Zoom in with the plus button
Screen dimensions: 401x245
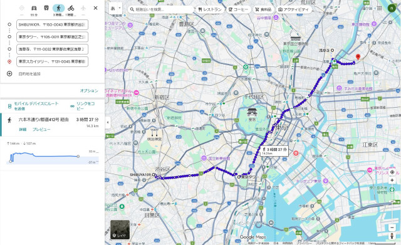pyautogui.click(x=392, y=180)
